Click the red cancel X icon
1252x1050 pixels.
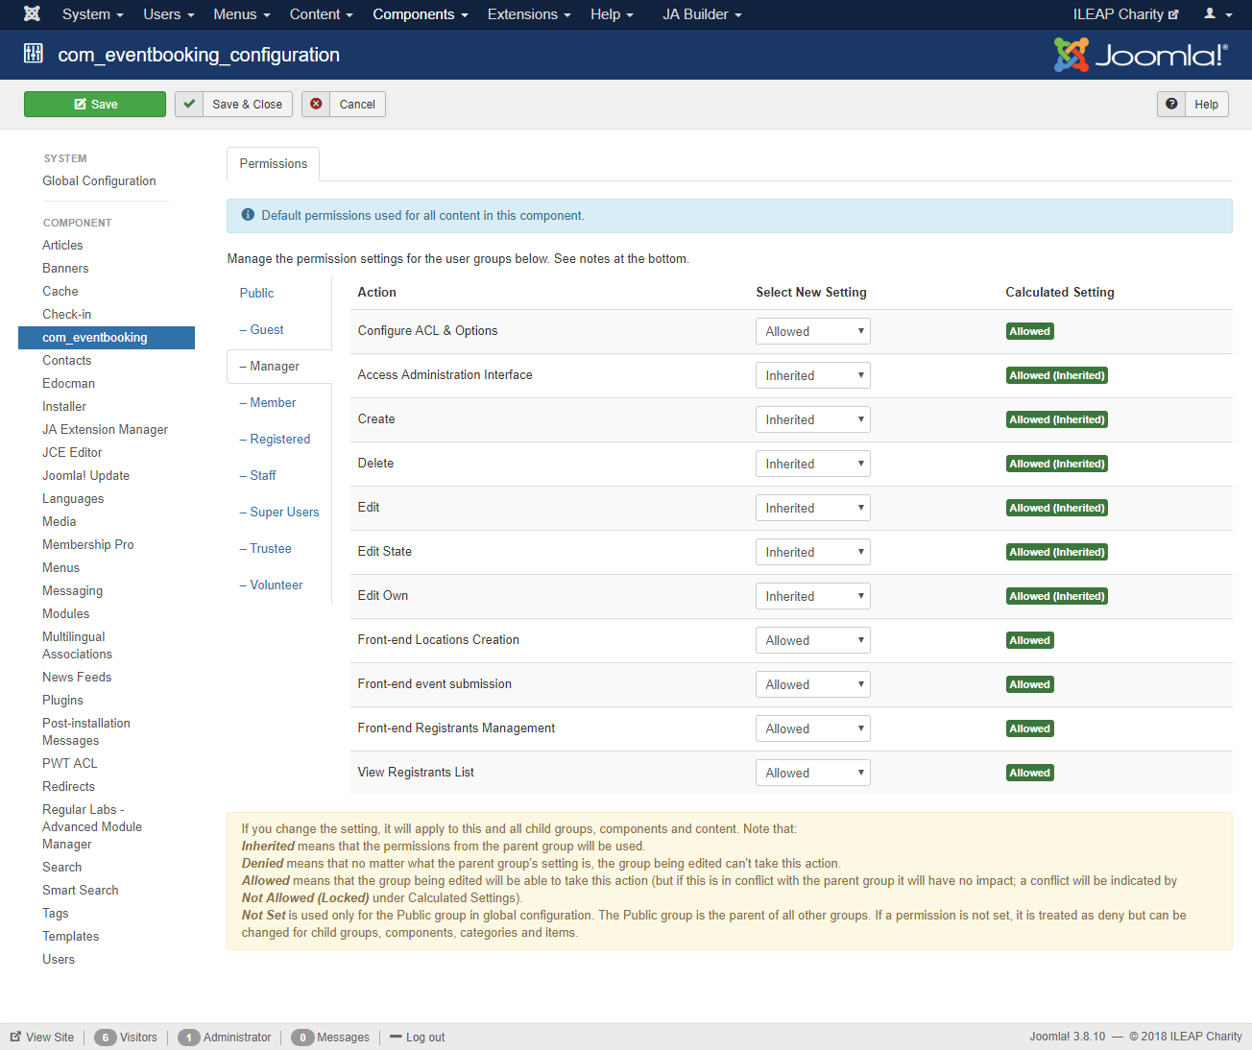pos(316,104)
